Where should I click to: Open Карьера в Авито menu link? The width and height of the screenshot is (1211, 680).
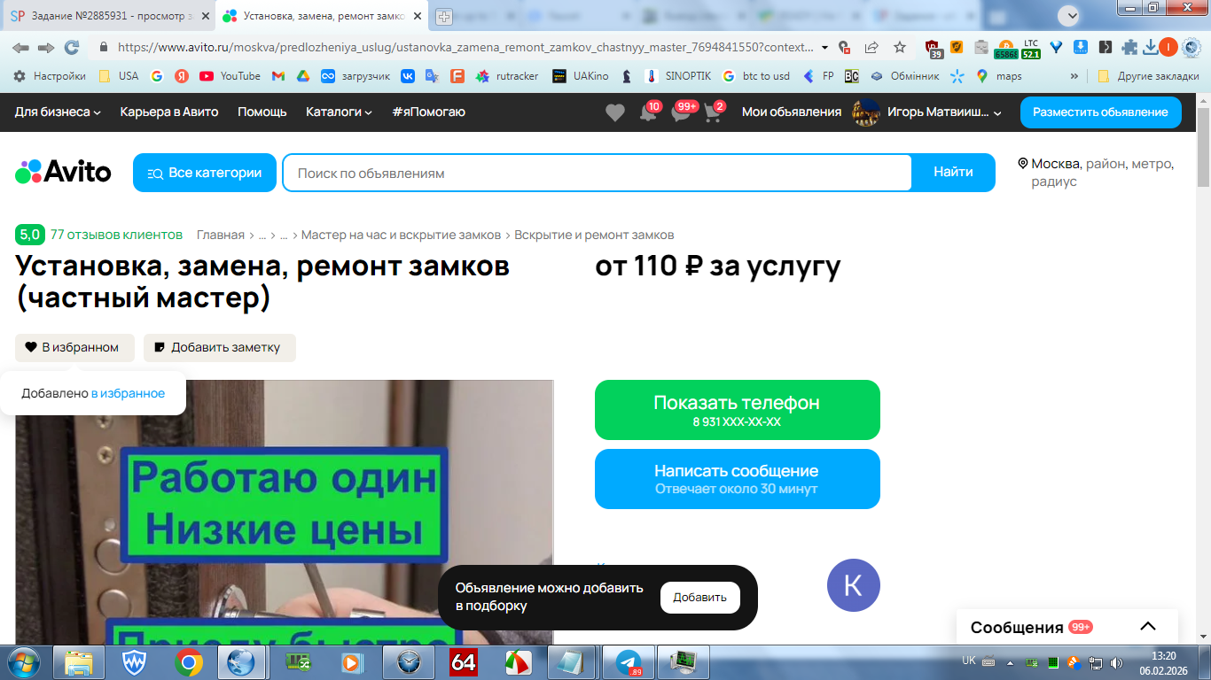169,112
